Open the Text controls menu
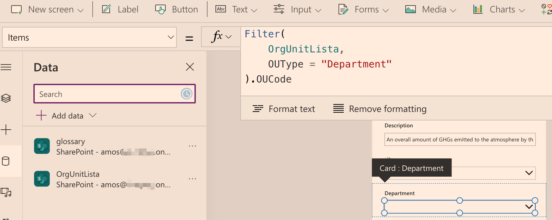Screen dimensions: 552x220 point(236,9)
